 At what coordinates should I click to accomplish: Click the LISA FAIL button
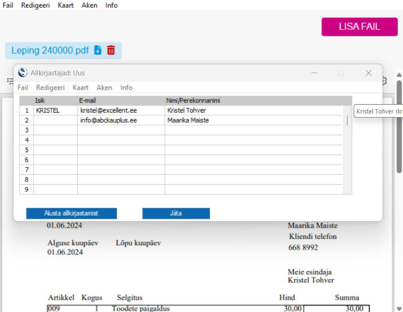pos(359,27)
